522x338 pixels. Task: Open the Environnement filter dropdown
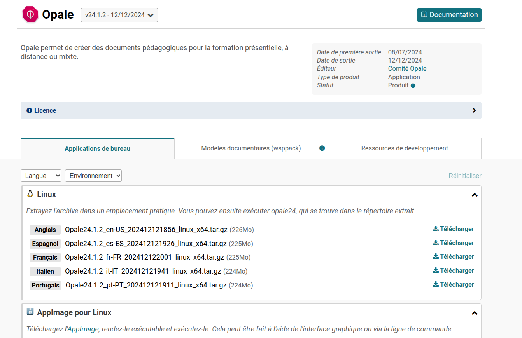pyautogui.click(x=93, y=176)
